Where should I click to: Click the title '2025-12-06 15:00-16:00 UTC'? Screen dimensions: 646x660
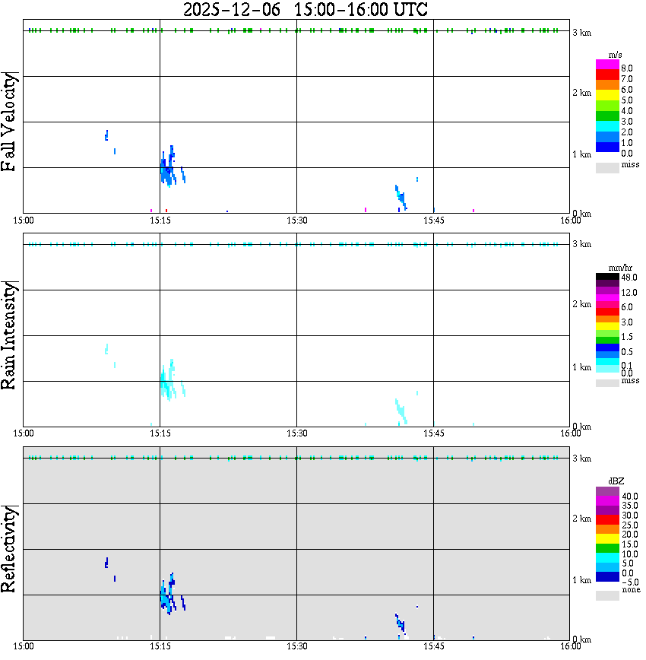point(305,10)
